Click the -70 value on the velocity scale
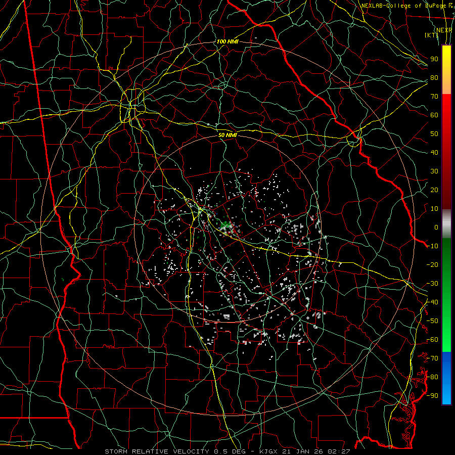The width and height of the screenshot is (455, 455). [x=432, y=358]
